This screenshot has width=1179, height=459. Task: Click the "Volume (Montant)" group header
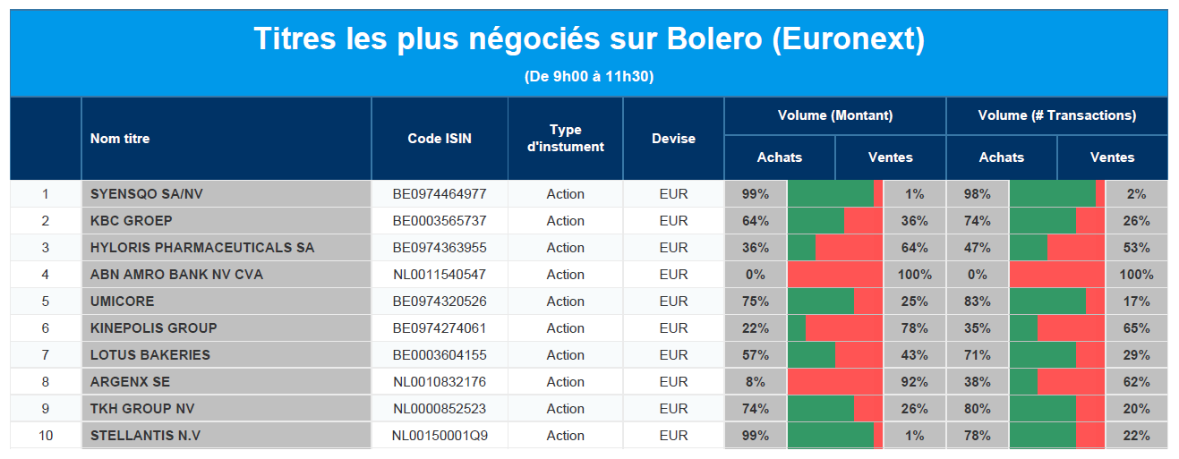tap(834, 115)
